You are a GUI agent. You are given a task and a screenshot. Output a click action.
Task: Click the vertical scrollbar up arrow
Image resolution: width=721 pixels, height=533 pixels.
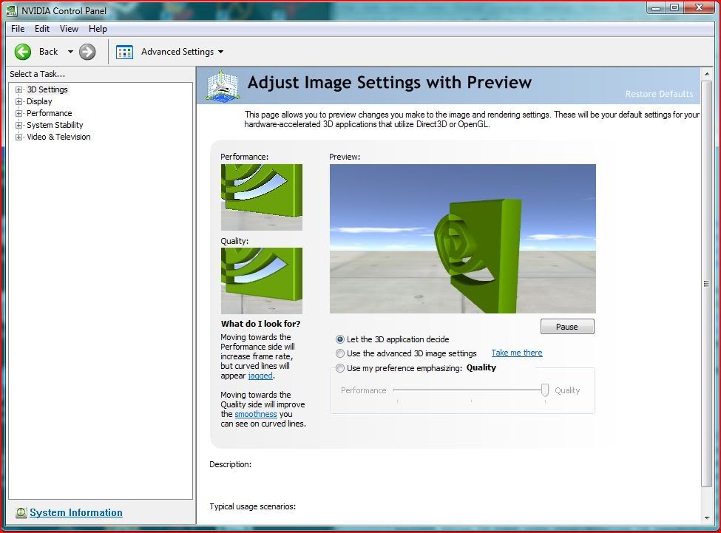[707, 73]
